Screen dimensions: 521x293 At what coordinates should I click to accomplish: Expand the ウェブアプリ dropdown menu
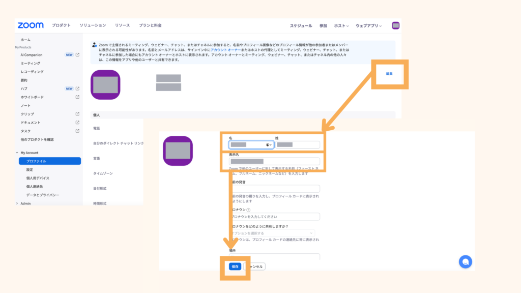[368, 25]
